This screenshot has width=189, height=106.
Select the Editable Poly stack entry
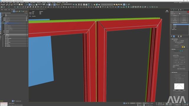[x=174, y=29]
